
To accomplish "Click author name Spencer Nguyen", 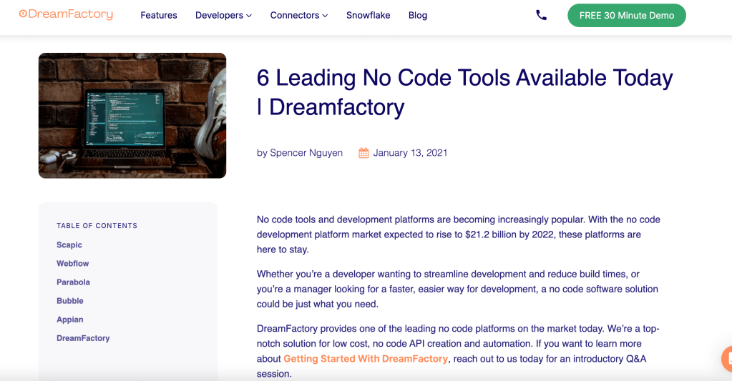I will (306, 153).
